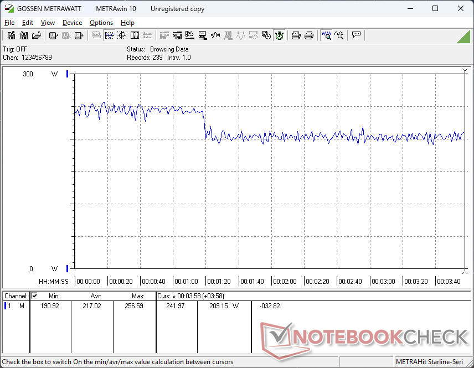This screenshot has width=474, height=368.
Task: Click the Chan: 123456789 label
Action: point(28,58)
